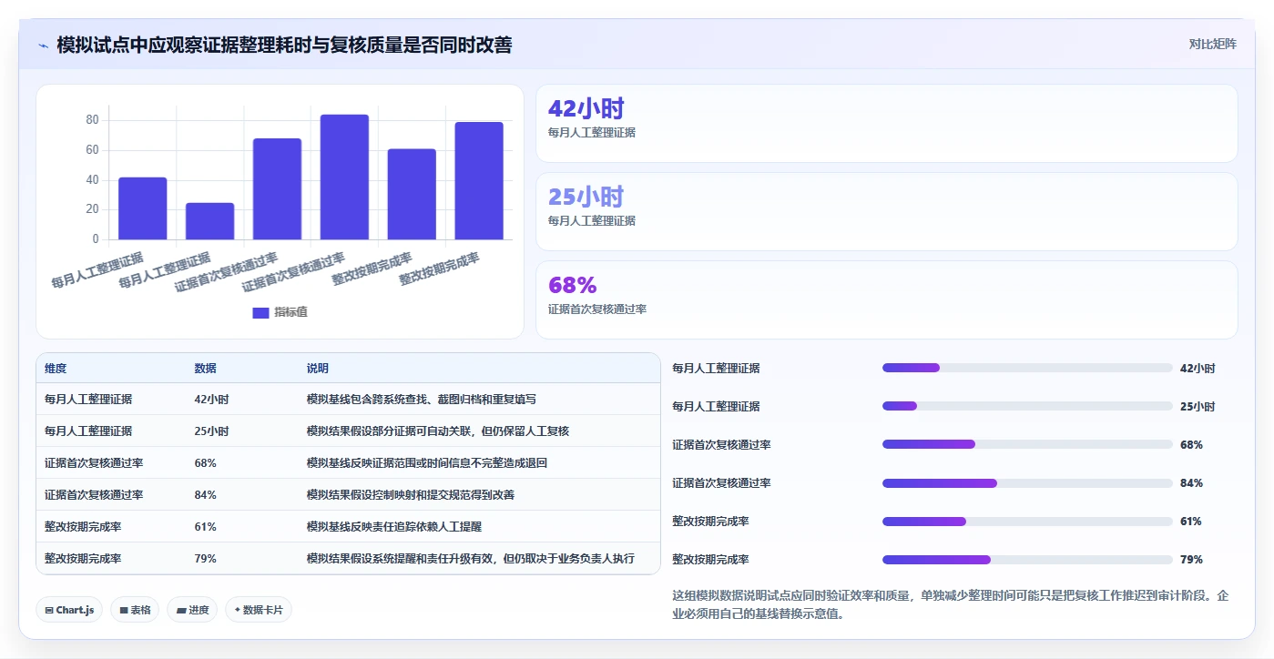Click the 进度 tag chip

[192, 610]
